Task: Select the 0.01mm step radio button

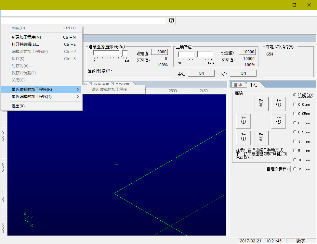Action: click(295, 104)
